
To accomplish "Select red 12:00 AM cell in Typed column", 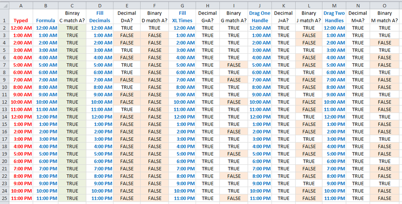I will coord(21,28).
